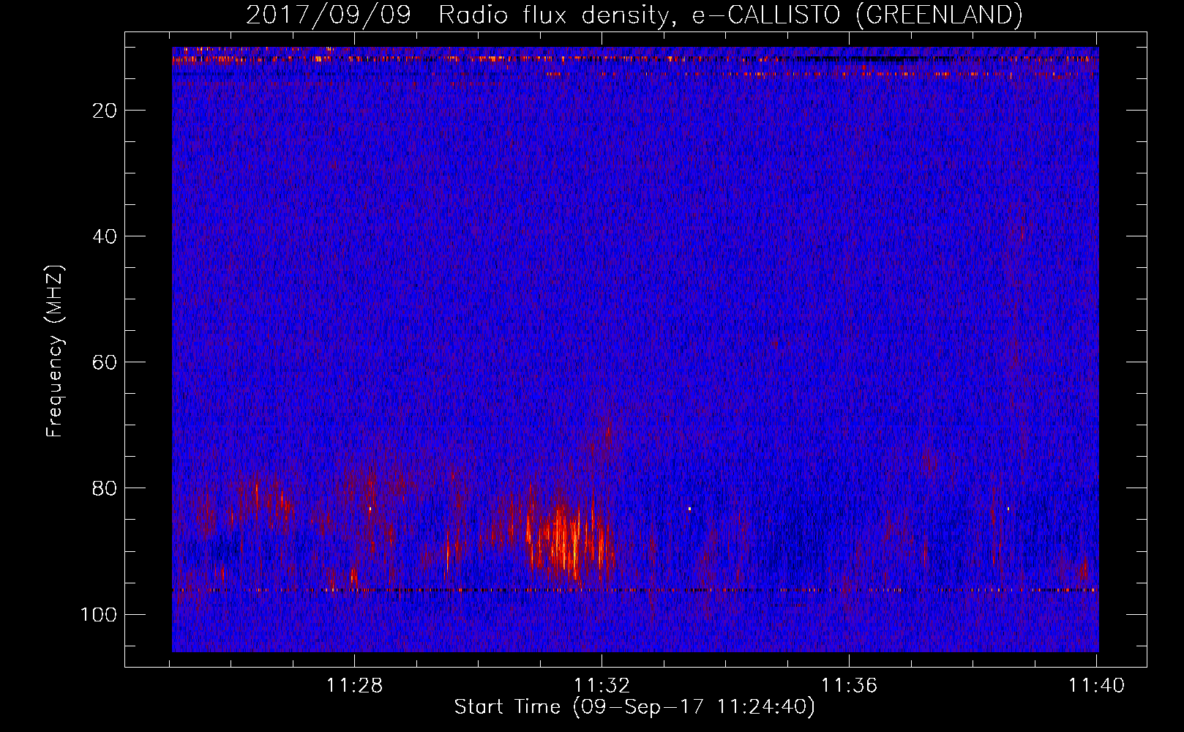Click the 100 MHz frequency tick label
Image resolution: width=1184 pixels, height=732 pixels.
[x=99, y=614]
